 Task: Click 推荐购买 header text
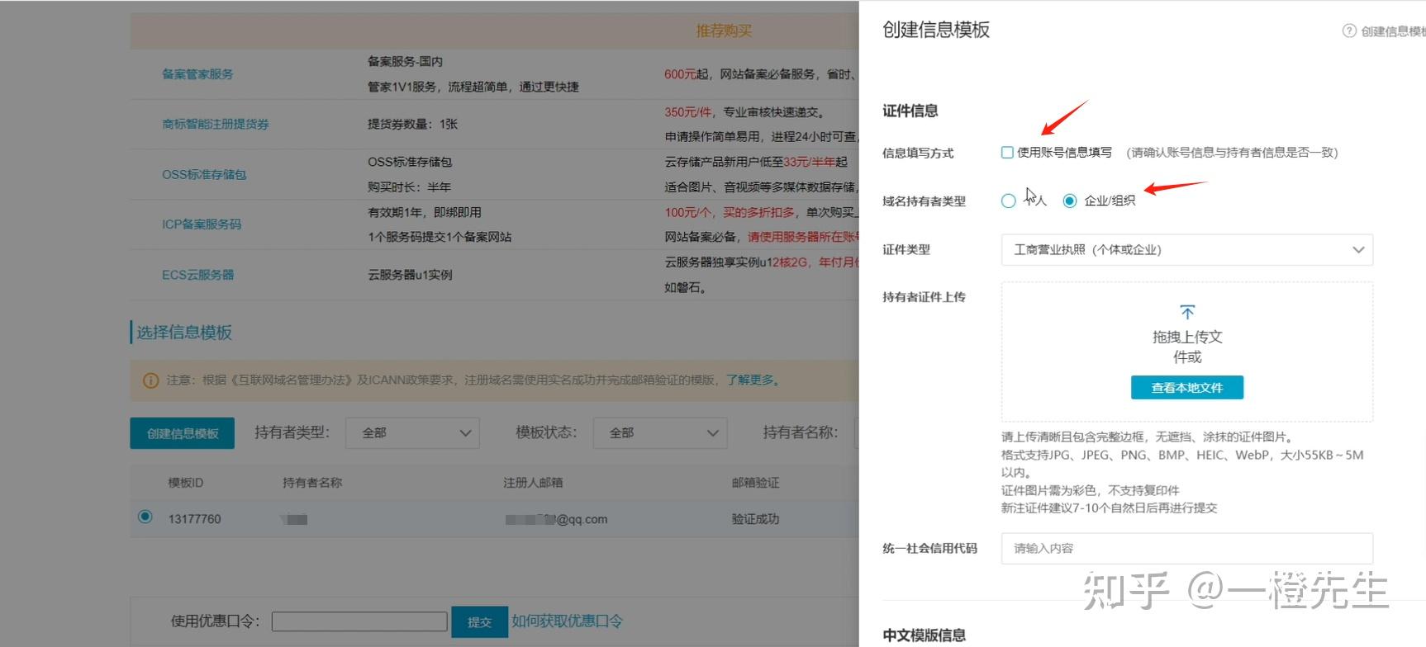coord(724,31)
